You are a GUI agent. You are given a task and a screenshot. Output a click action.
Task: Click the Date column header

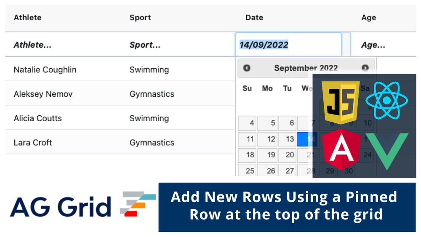[254, 18]
